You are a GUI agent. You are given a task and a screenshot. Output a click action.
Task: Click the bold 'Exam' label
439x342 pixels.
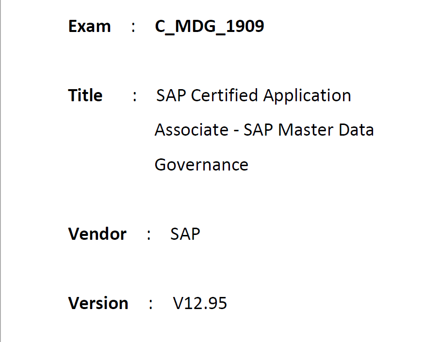[x=90, y=26]
